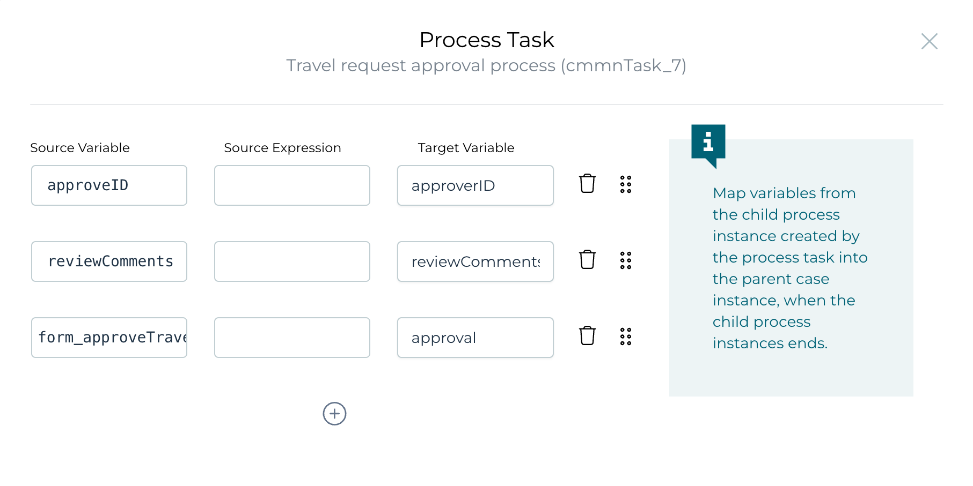
Task: Select the approval target variable field
Action: click(475, 338)
